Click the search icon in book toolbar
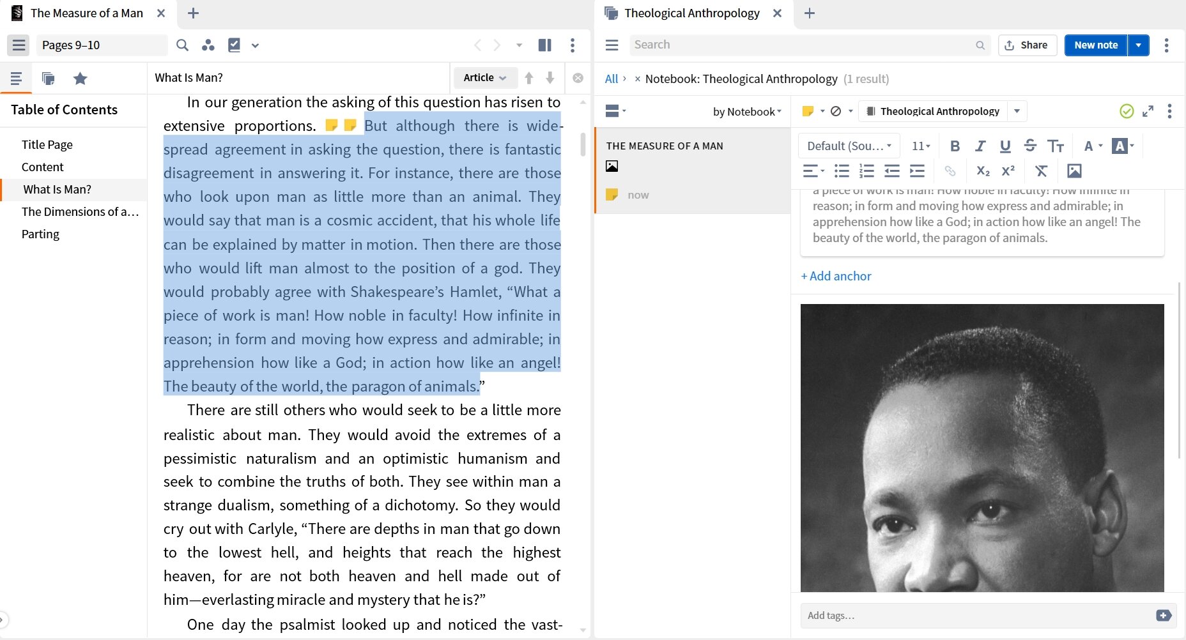The width and height of the screenshot is (1186, 640). tap(183, 45)
